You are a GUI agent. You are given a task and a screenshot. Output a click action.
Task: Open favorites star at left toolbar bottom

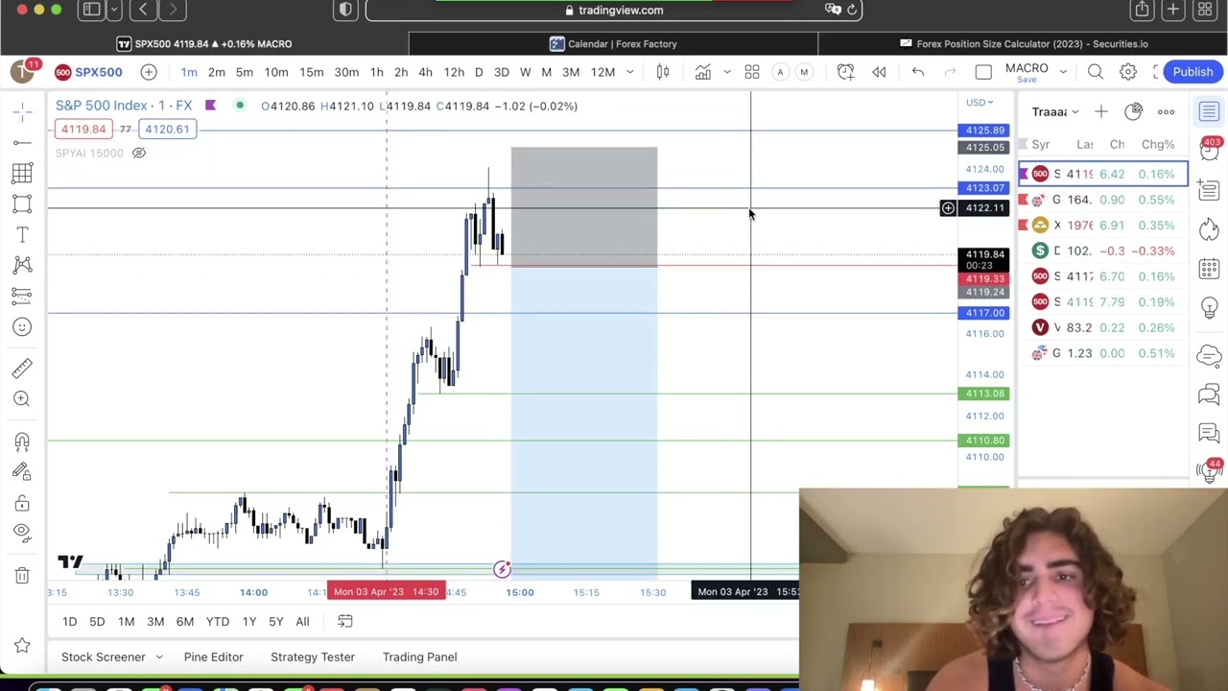click(22, 646)
